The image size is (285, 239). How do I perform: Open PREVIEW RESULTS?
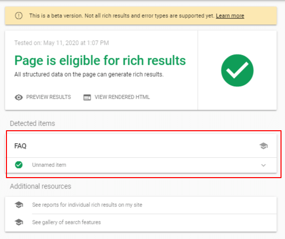(49, 97)
